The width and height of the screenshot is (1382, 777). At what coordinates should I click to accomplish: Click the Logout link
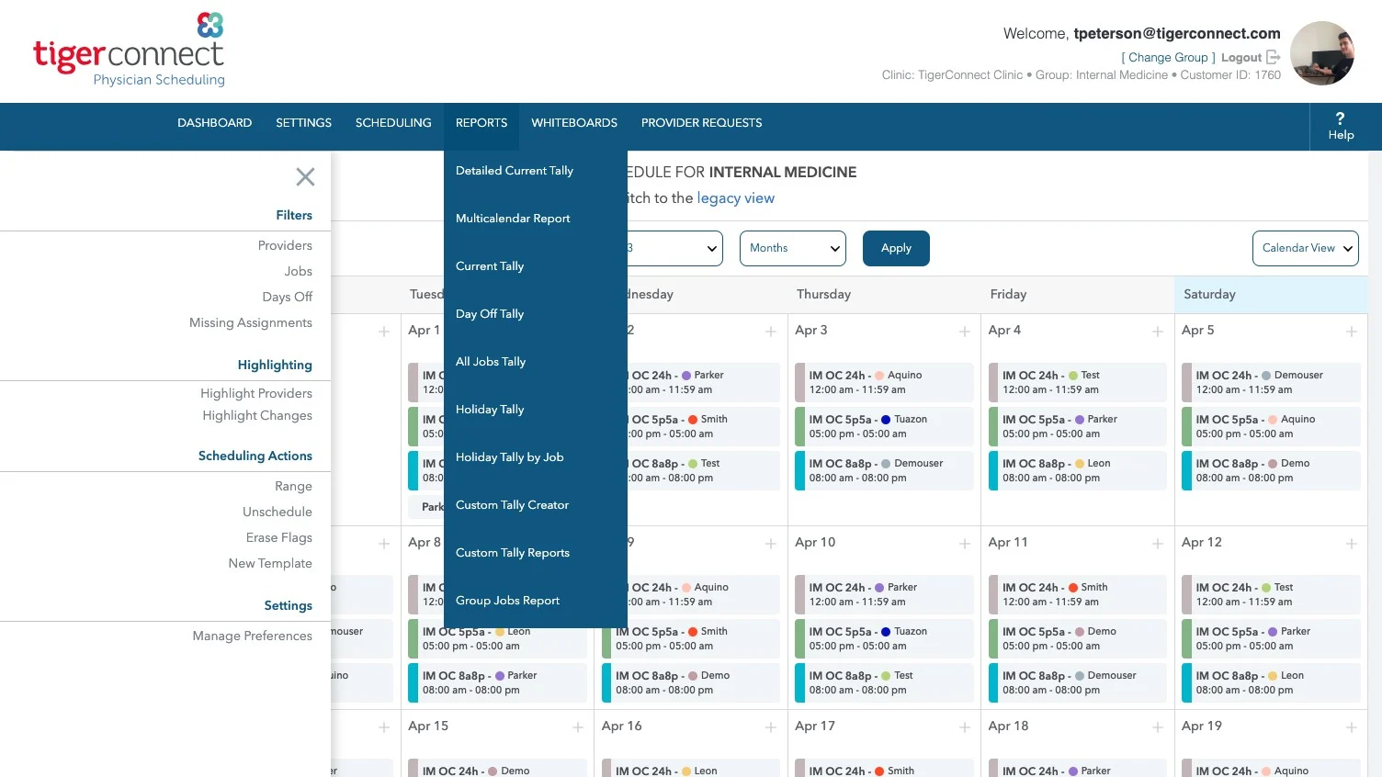pyautogui.click(x=1241, y=57)
